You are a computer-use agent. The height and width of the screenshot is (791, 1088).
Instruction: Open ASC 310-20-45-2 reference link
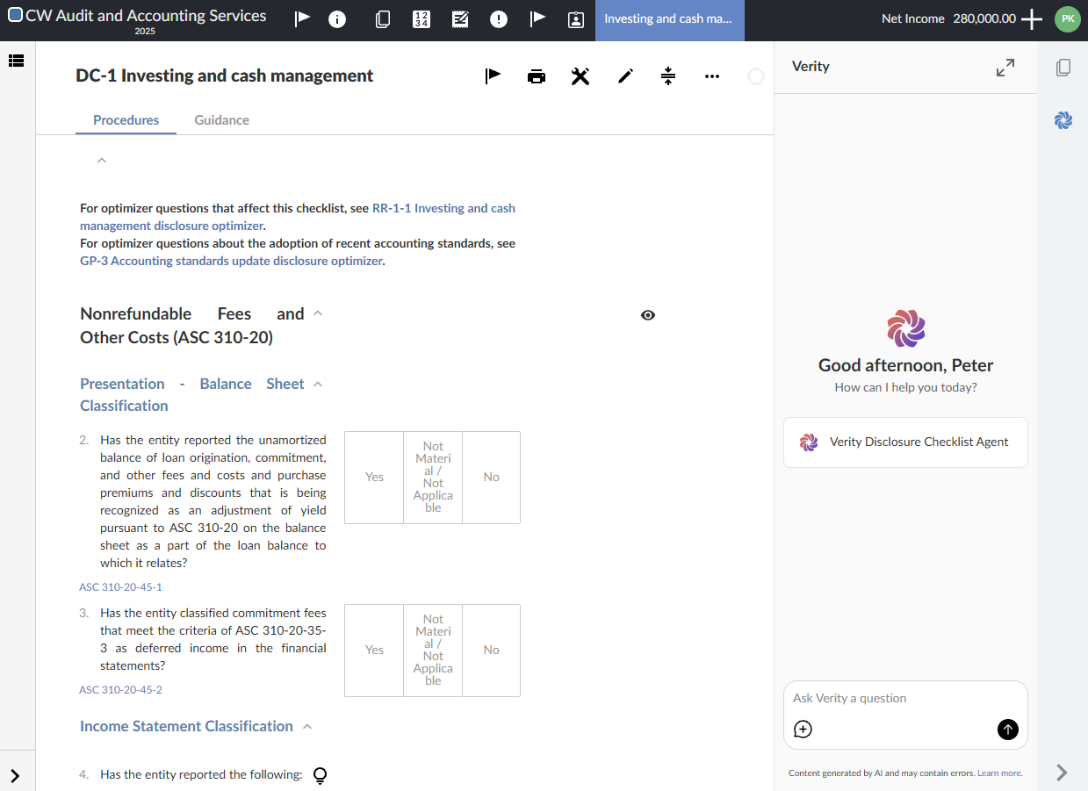(121, 690)
